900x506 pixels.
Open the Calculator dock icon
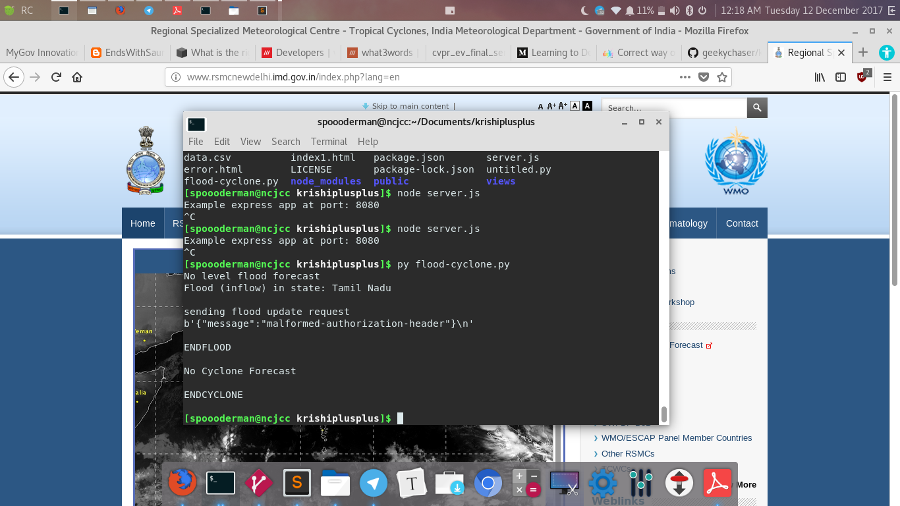[x=526, y=484]
